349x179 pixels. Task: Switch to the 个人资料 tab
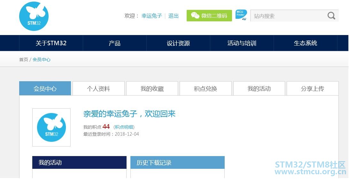point(99,89)
